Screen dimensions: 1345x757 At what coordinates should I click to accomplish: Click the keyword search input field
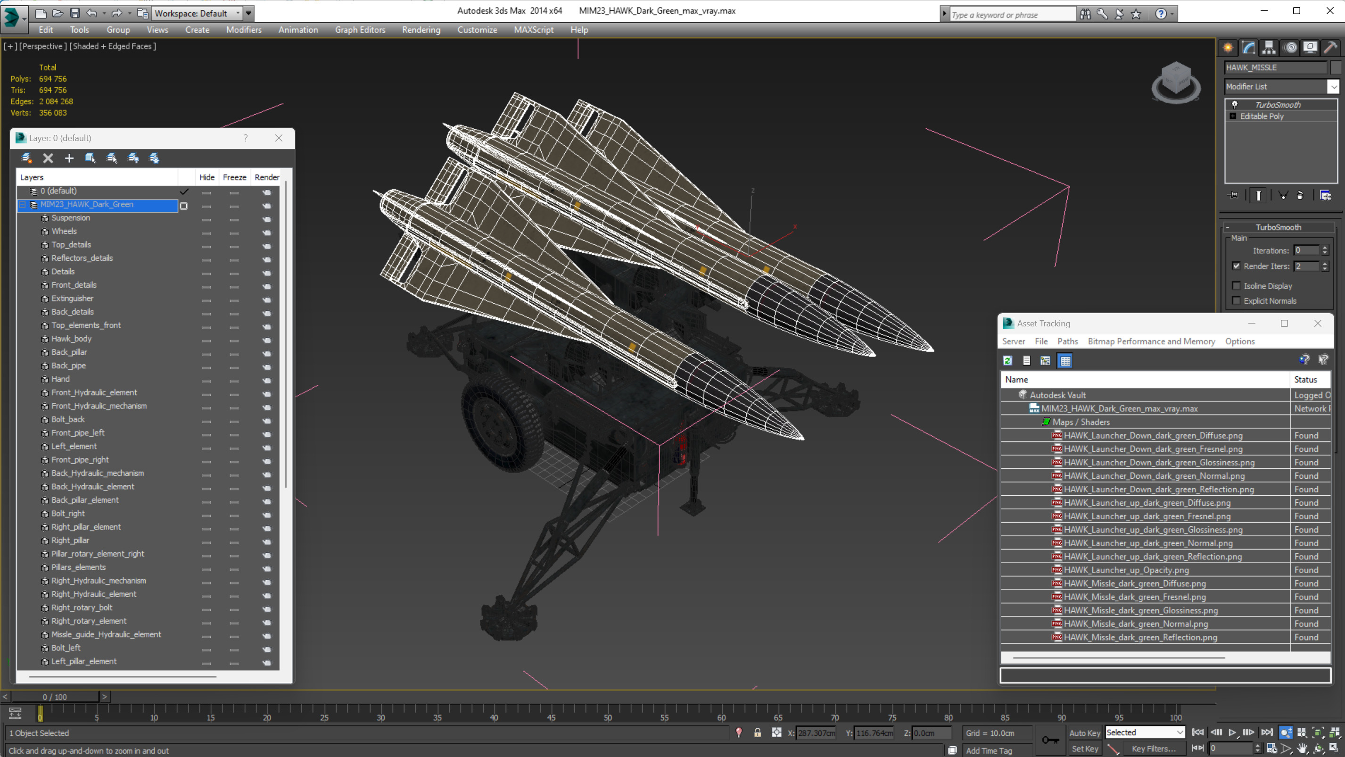point(1013,15)
